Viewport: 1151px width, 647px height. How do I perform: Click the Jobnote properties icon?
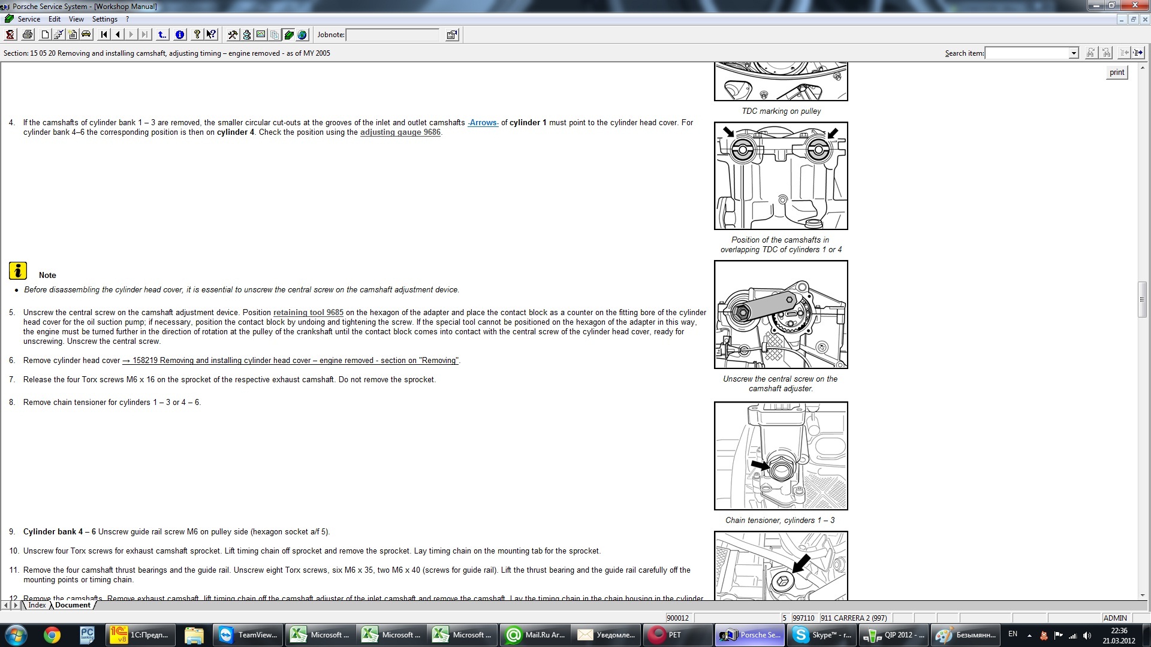(452, 35)
